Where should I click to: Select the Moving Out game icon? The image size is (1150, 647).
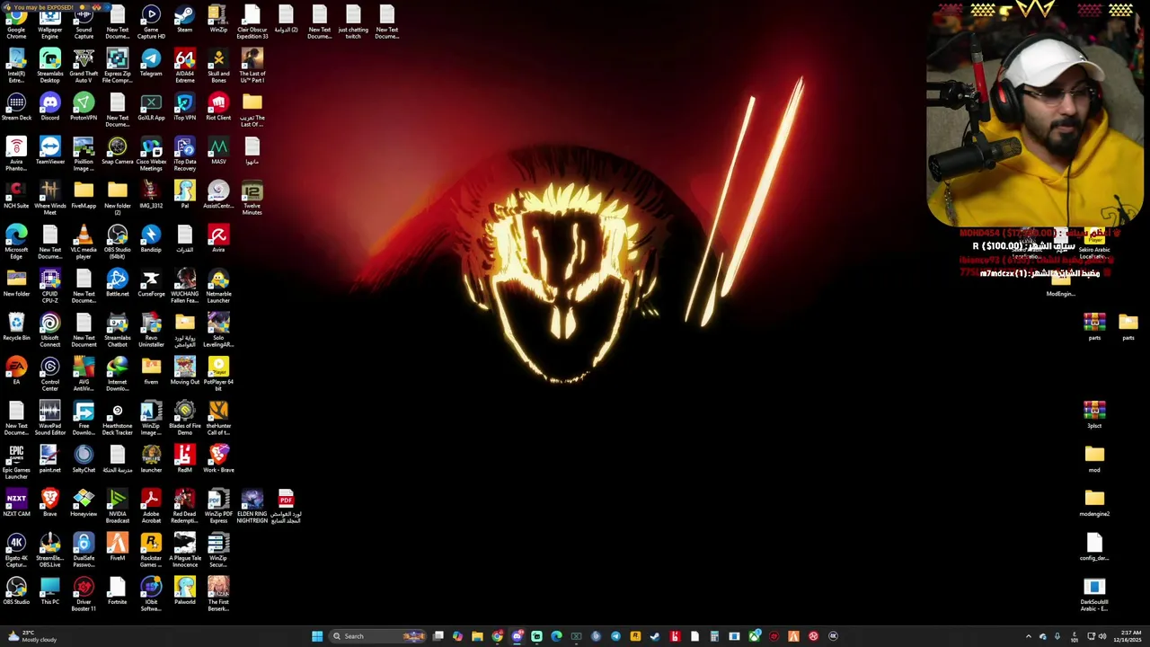(x=184, y=372)
